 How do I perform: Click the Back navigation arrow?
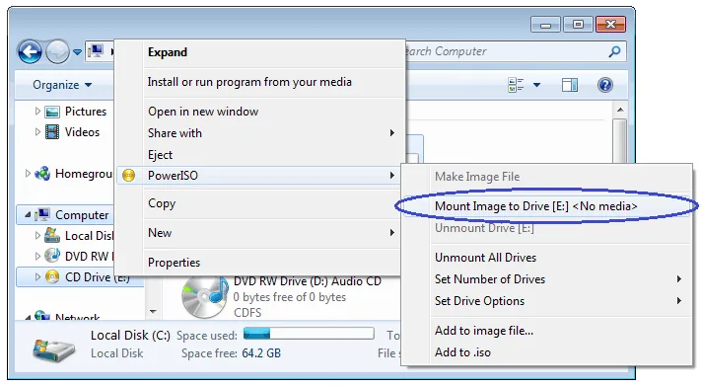(x=30, y=52)
